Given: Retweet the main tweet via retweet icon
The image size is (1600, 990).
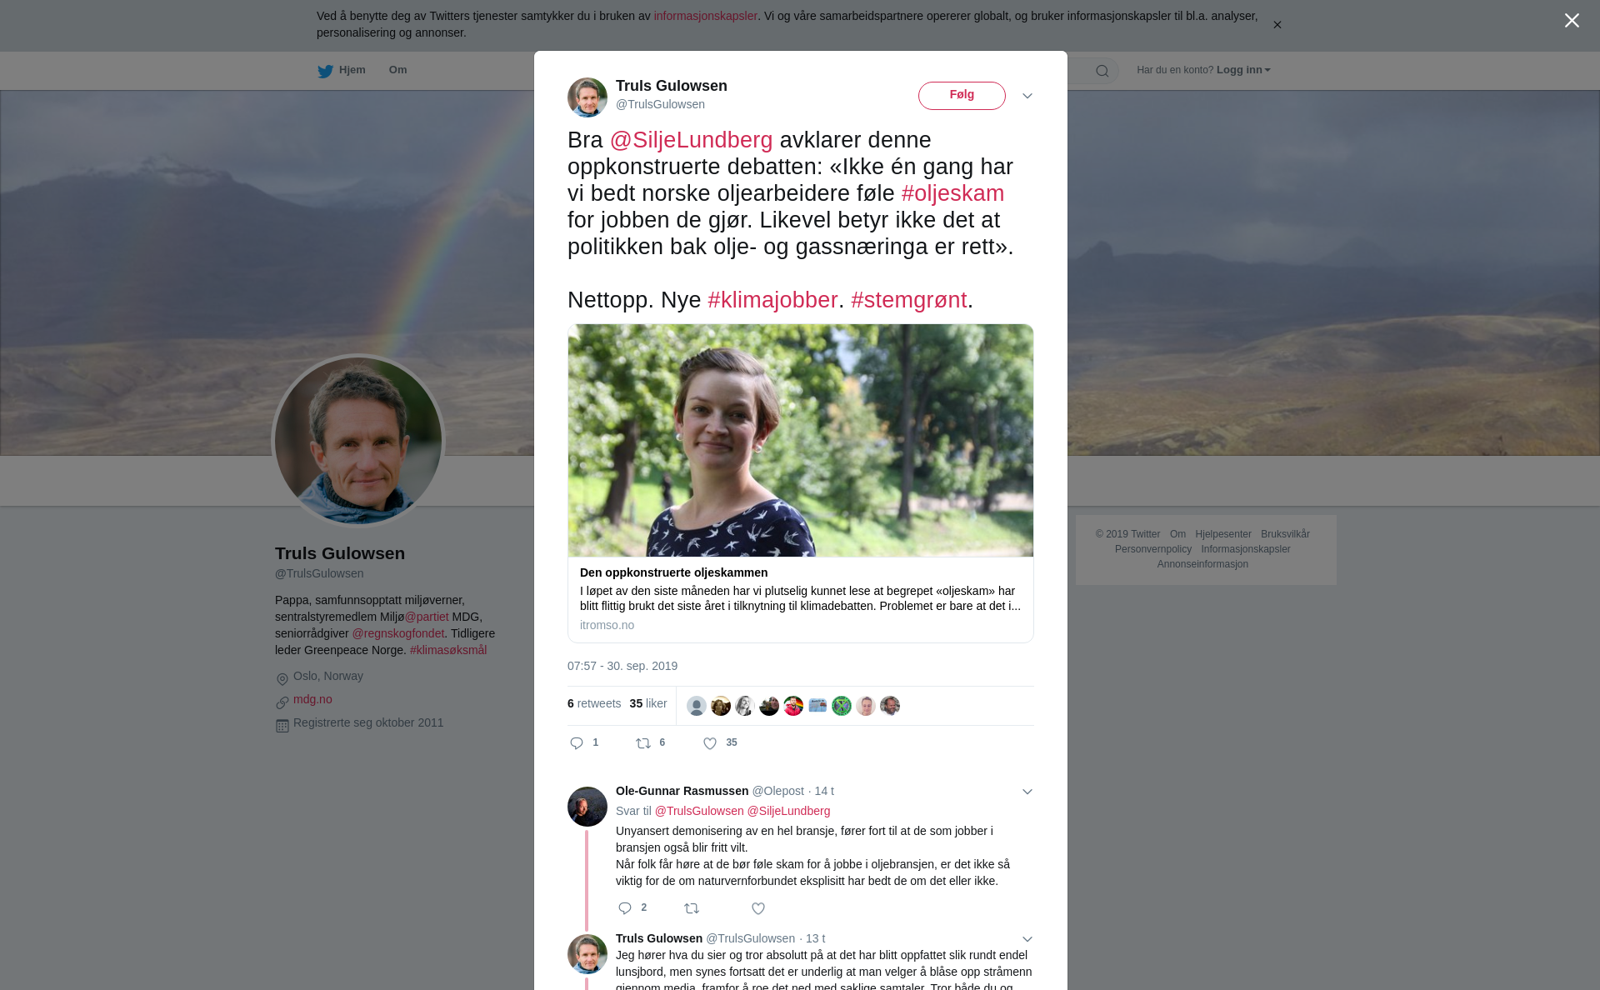Looking at the screenshot, I should tap(643, 743).
